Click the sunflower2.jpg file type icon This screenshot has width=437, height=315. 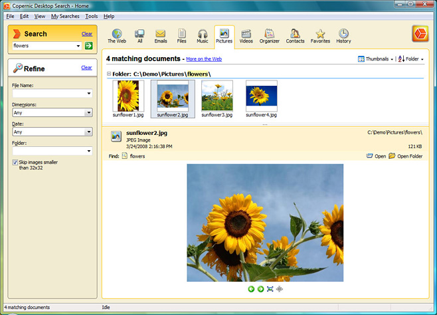click(116, 136)
